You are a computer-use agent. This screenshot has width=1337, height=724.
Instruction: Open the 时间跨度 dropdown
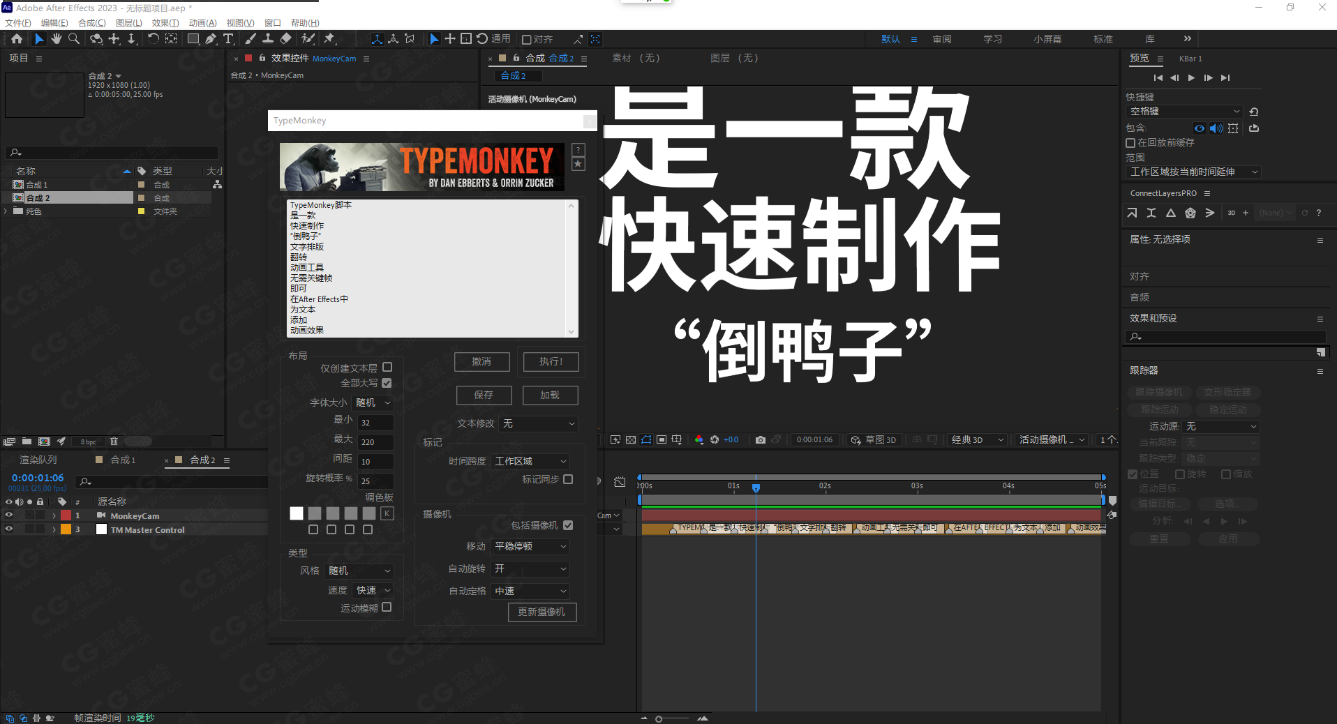[x=530, y=461]
